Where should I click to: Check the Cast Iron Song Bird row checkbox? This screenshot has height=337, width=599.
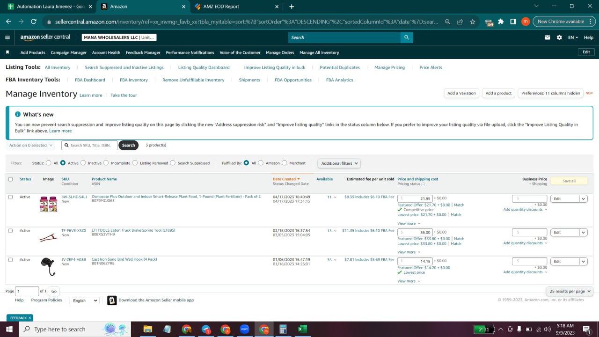pos(11,260)
